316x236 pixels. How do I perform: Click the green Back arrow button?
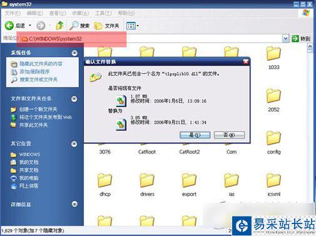[9, 26]
